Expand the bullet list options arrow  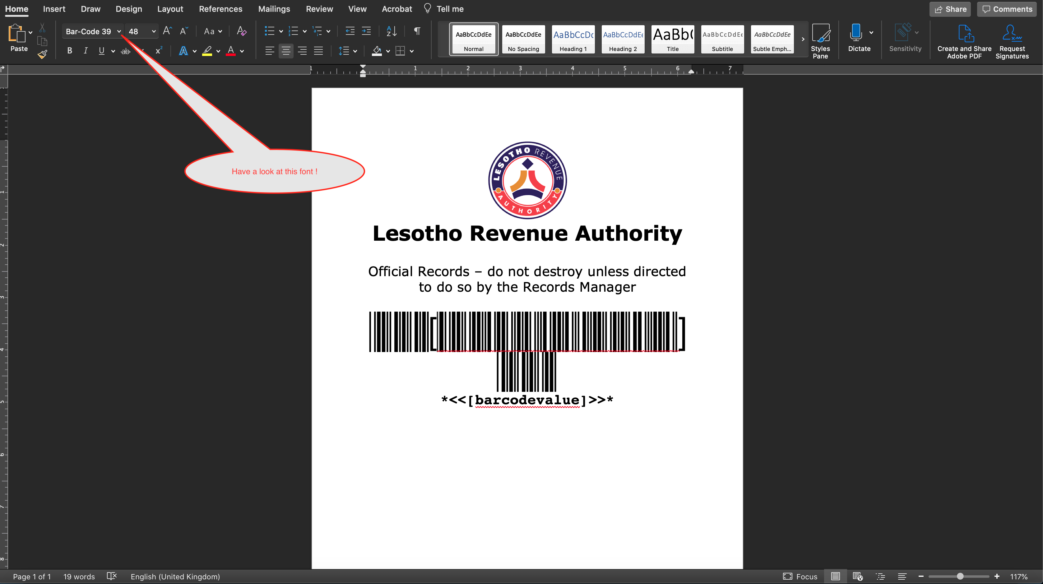tap(281, 31)
